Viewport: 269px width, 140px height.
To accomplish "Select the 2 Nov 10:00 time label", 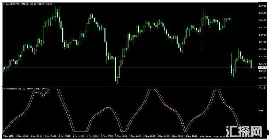I will point(36,136).
